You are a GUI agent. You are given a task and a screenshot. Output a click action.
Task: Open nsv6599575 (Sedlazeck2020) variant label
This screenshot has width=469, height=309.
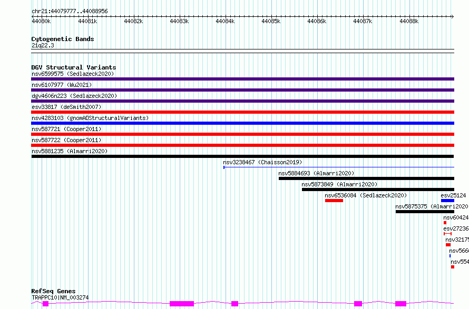tap(73, 74)
